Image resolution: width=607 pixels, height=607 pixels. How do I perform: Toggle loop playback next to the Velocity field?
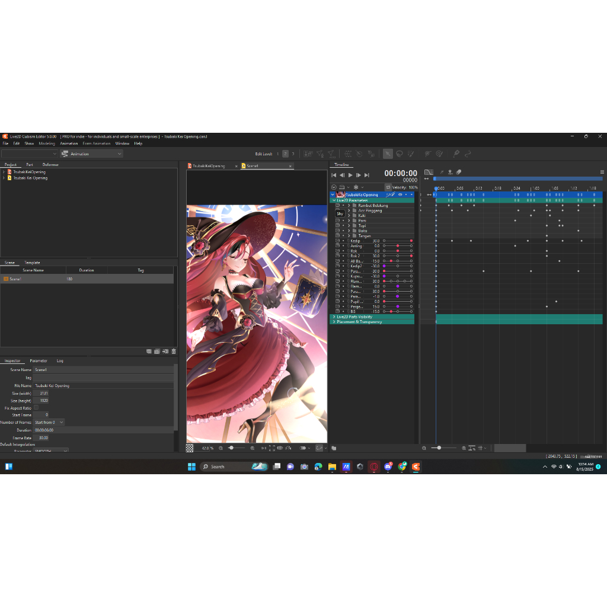pyautogui.click(x=388, y=187)
